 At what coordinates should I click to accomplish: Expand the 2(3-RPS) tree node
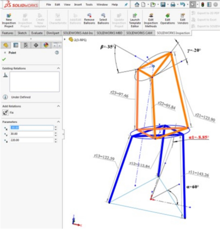tap(65, 39)
